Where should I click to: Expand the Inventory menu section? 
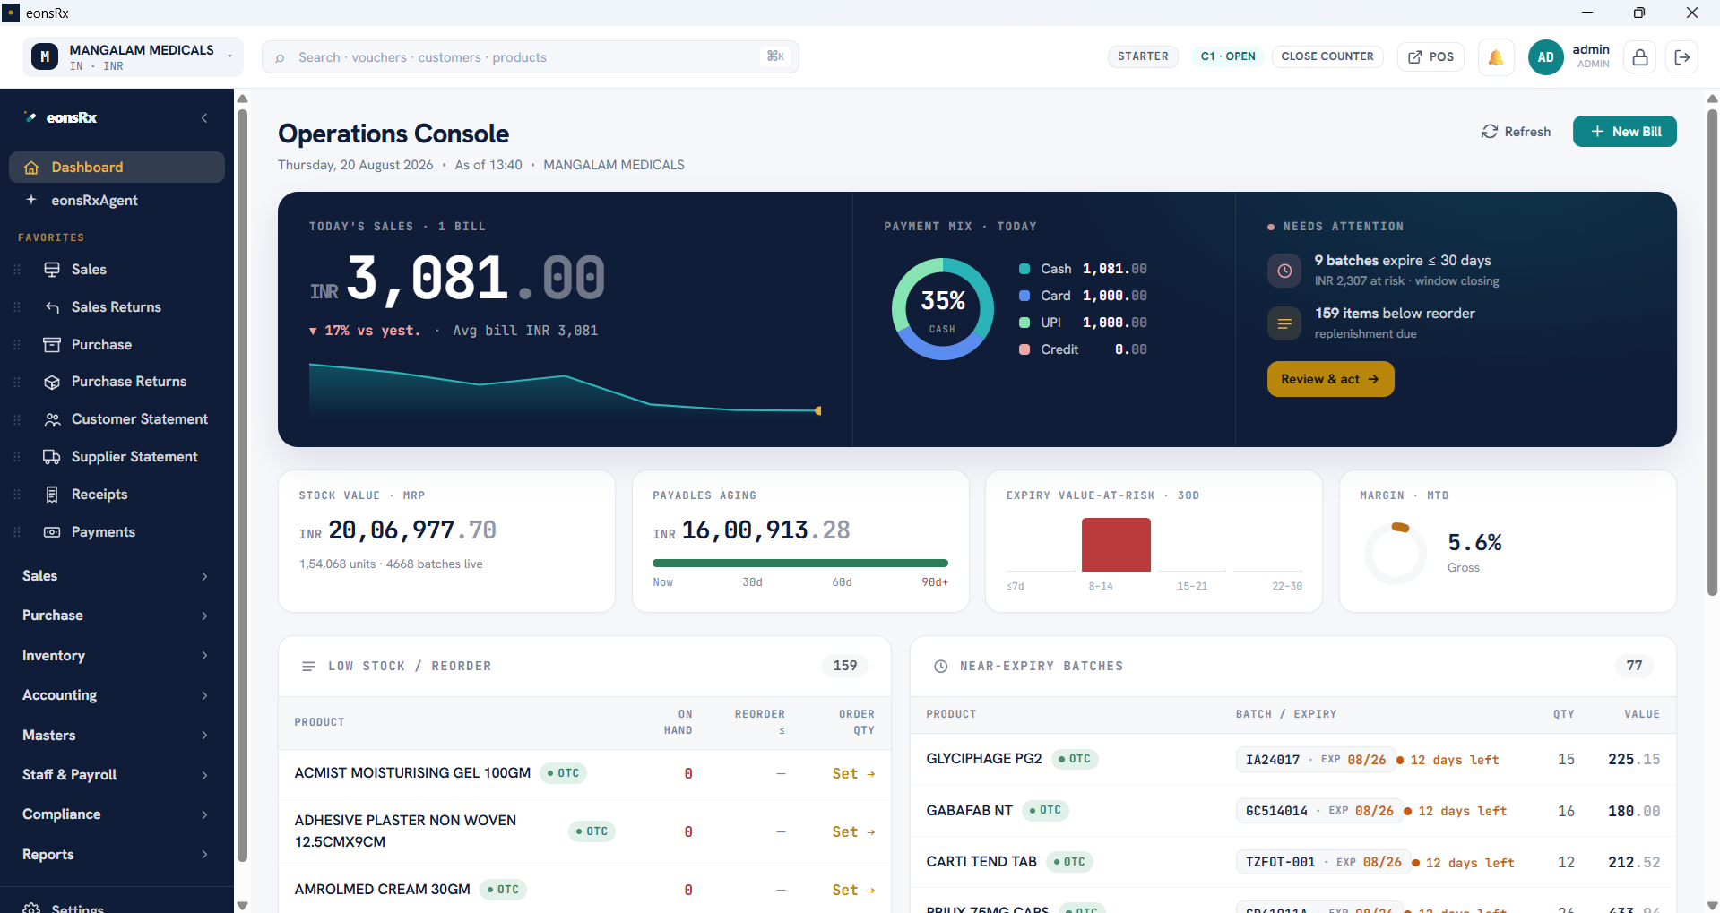click(115, 656)
